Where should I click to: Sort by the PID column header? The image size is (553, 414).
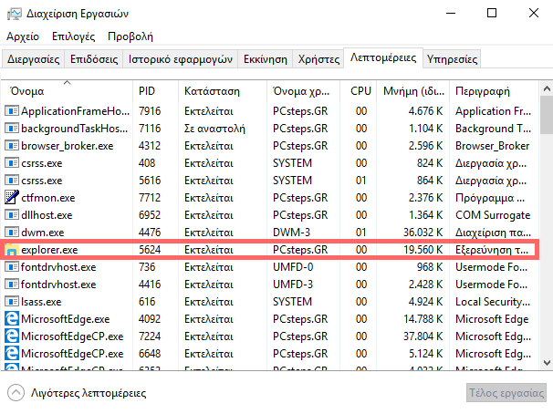pyautogui.click(x=155, y=91)
